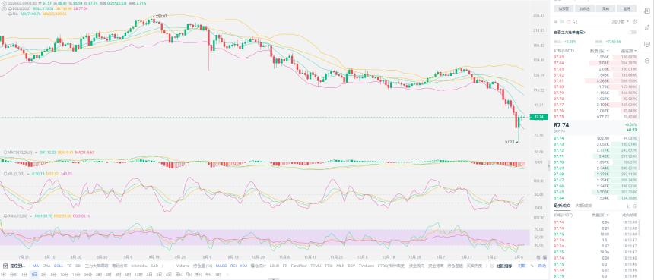Click the 253.47 high price label
The image size is (654, 280).
161,16
